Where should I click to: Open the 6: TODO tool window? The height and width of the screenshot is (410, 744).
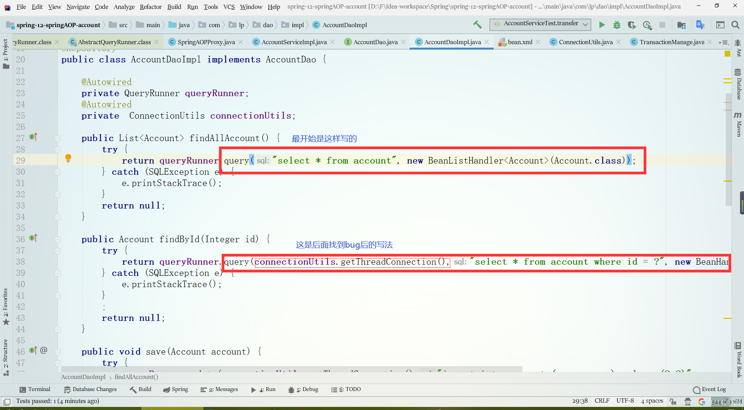click(x=346, y=389)
